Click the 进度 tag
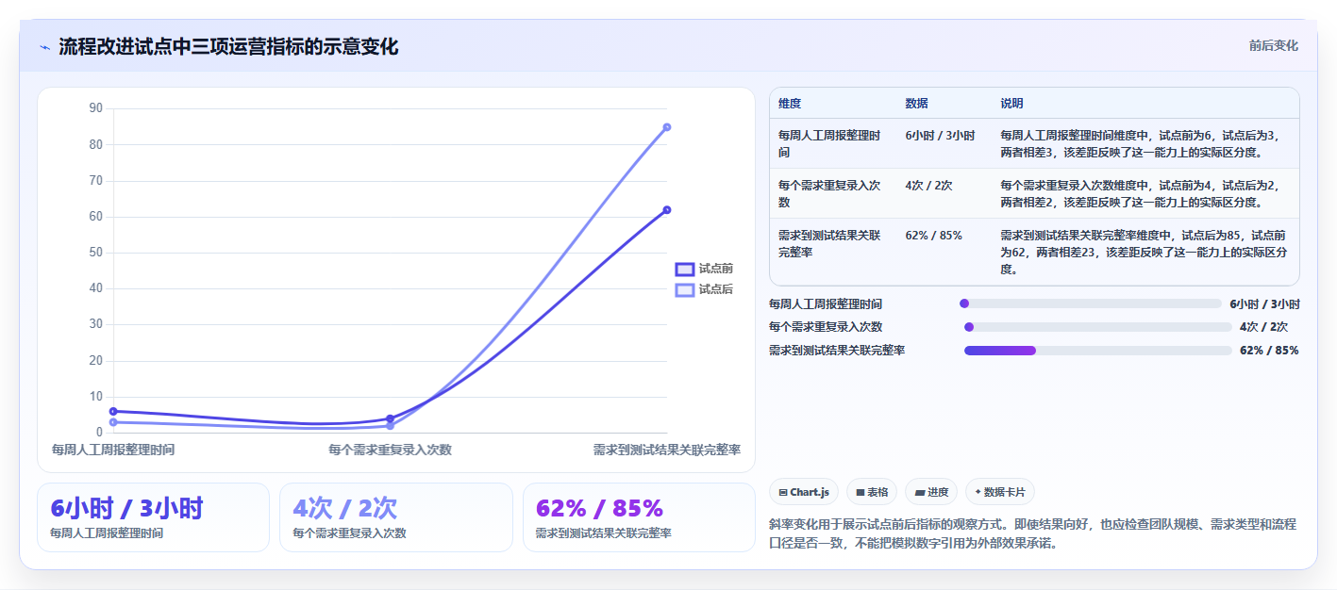Image resolution: width=1337 pixels, height=590 pixels. tap(930, 492)
